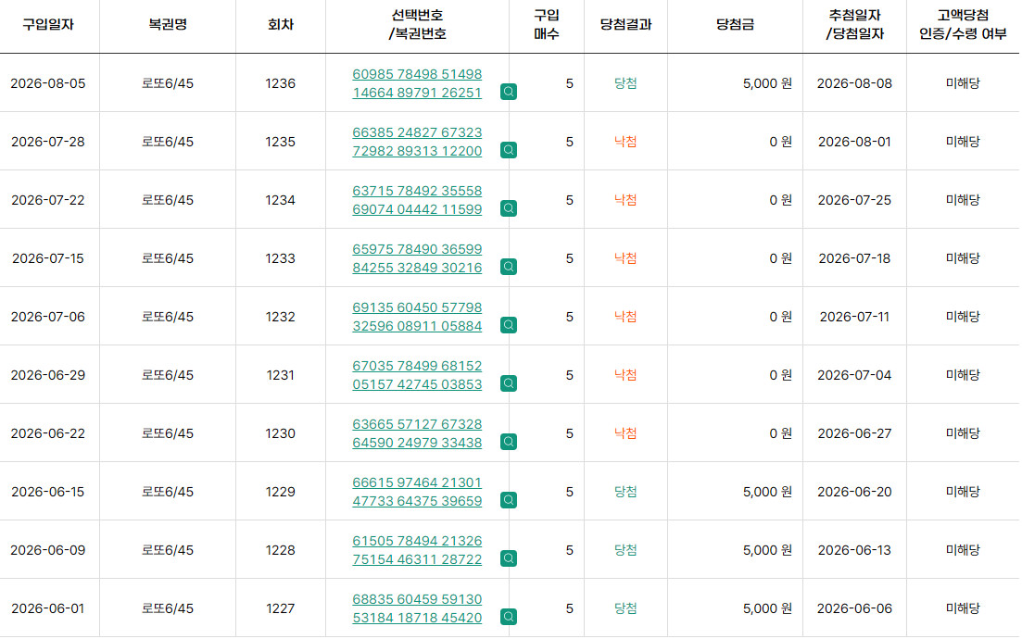Open ticket number 60985 78498 51498

pos(417,74)
